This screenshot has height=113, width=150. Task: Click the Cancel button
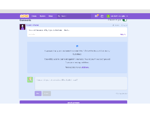47,94
